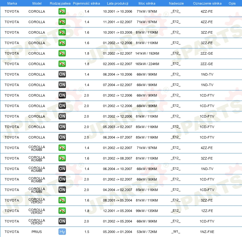Click petrol icon in Corolla Verso 08.2001 -> 05.2004 row
This screenshot has width=242, height=237.
[x=62, y=200]
